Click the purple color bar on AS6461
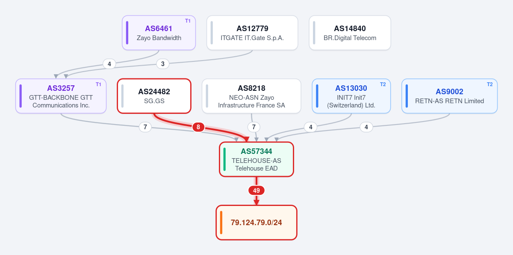 pyautogui.click(x=127, y=33)
